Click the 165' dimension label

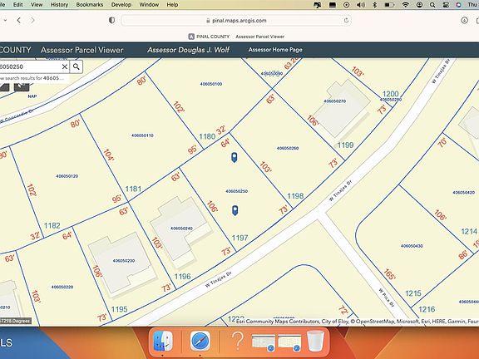390,274
